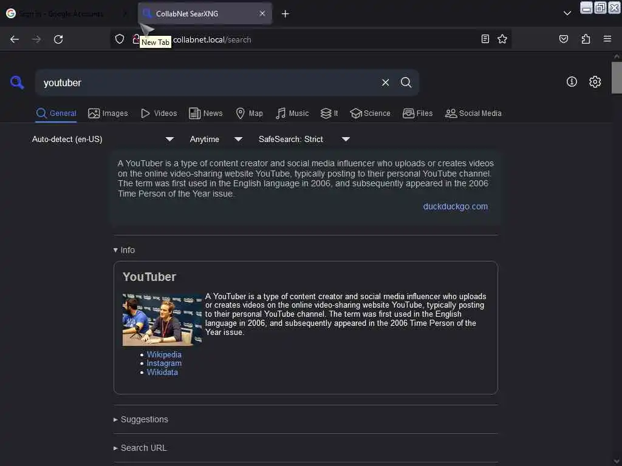Go back with browser back arrow

click(x=15, y=39)
